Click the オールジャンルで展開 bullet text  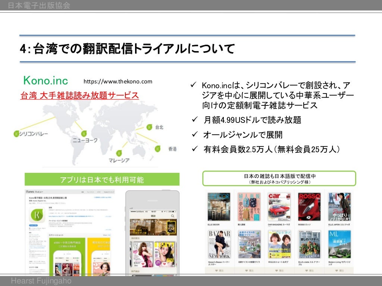(x=243, y=134)
